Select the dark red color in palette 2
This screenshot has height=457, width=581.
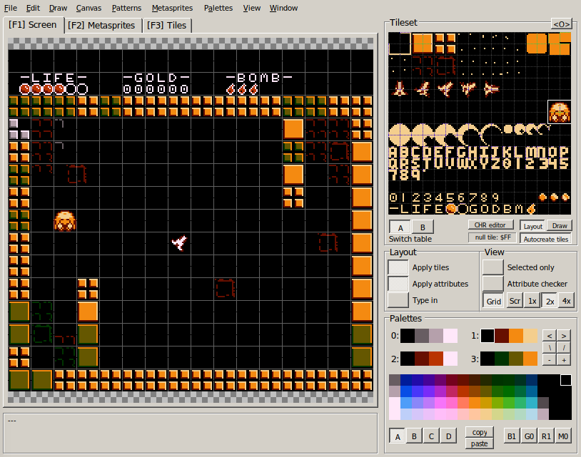[x=422, y=359]
